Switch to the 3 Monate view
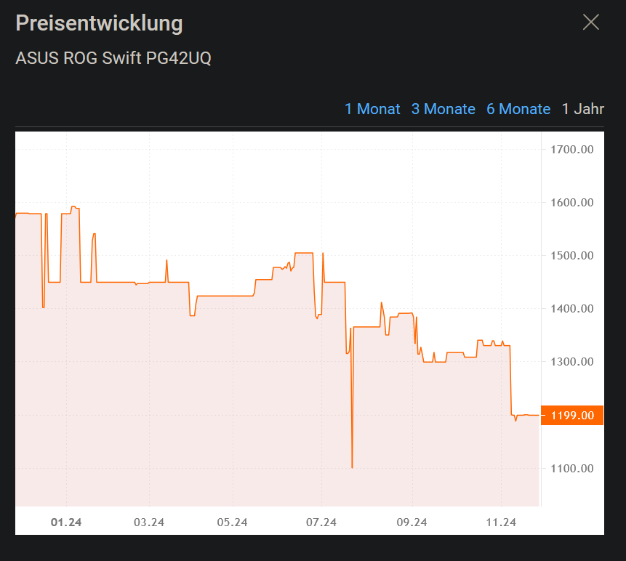 pyautogui.click(x=444, y=109)
